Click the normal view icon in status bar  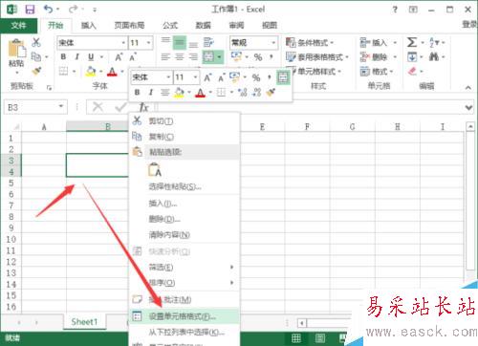pos(296,338)
